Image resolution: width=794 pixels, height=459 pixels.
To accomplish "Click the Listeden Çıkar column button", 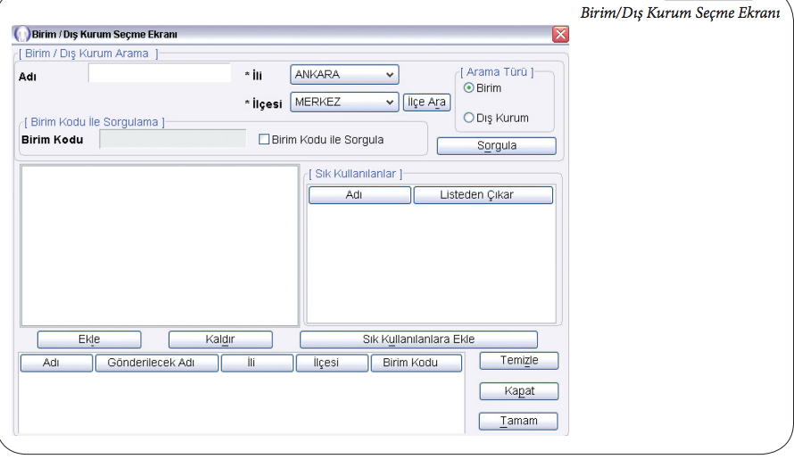I will (x=483, y=195).
